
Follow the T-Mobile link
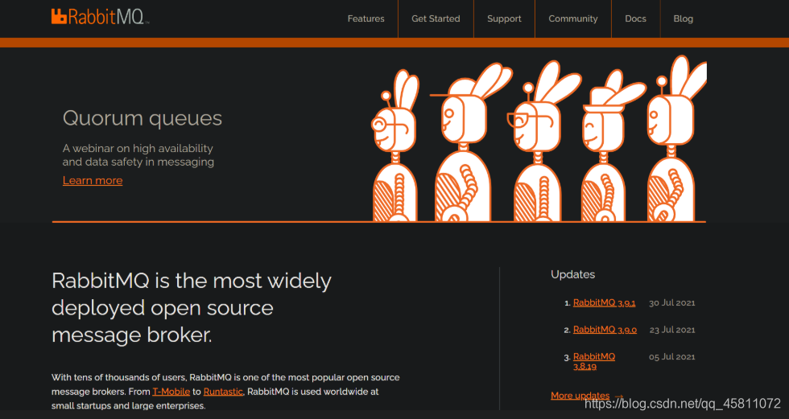171,392
